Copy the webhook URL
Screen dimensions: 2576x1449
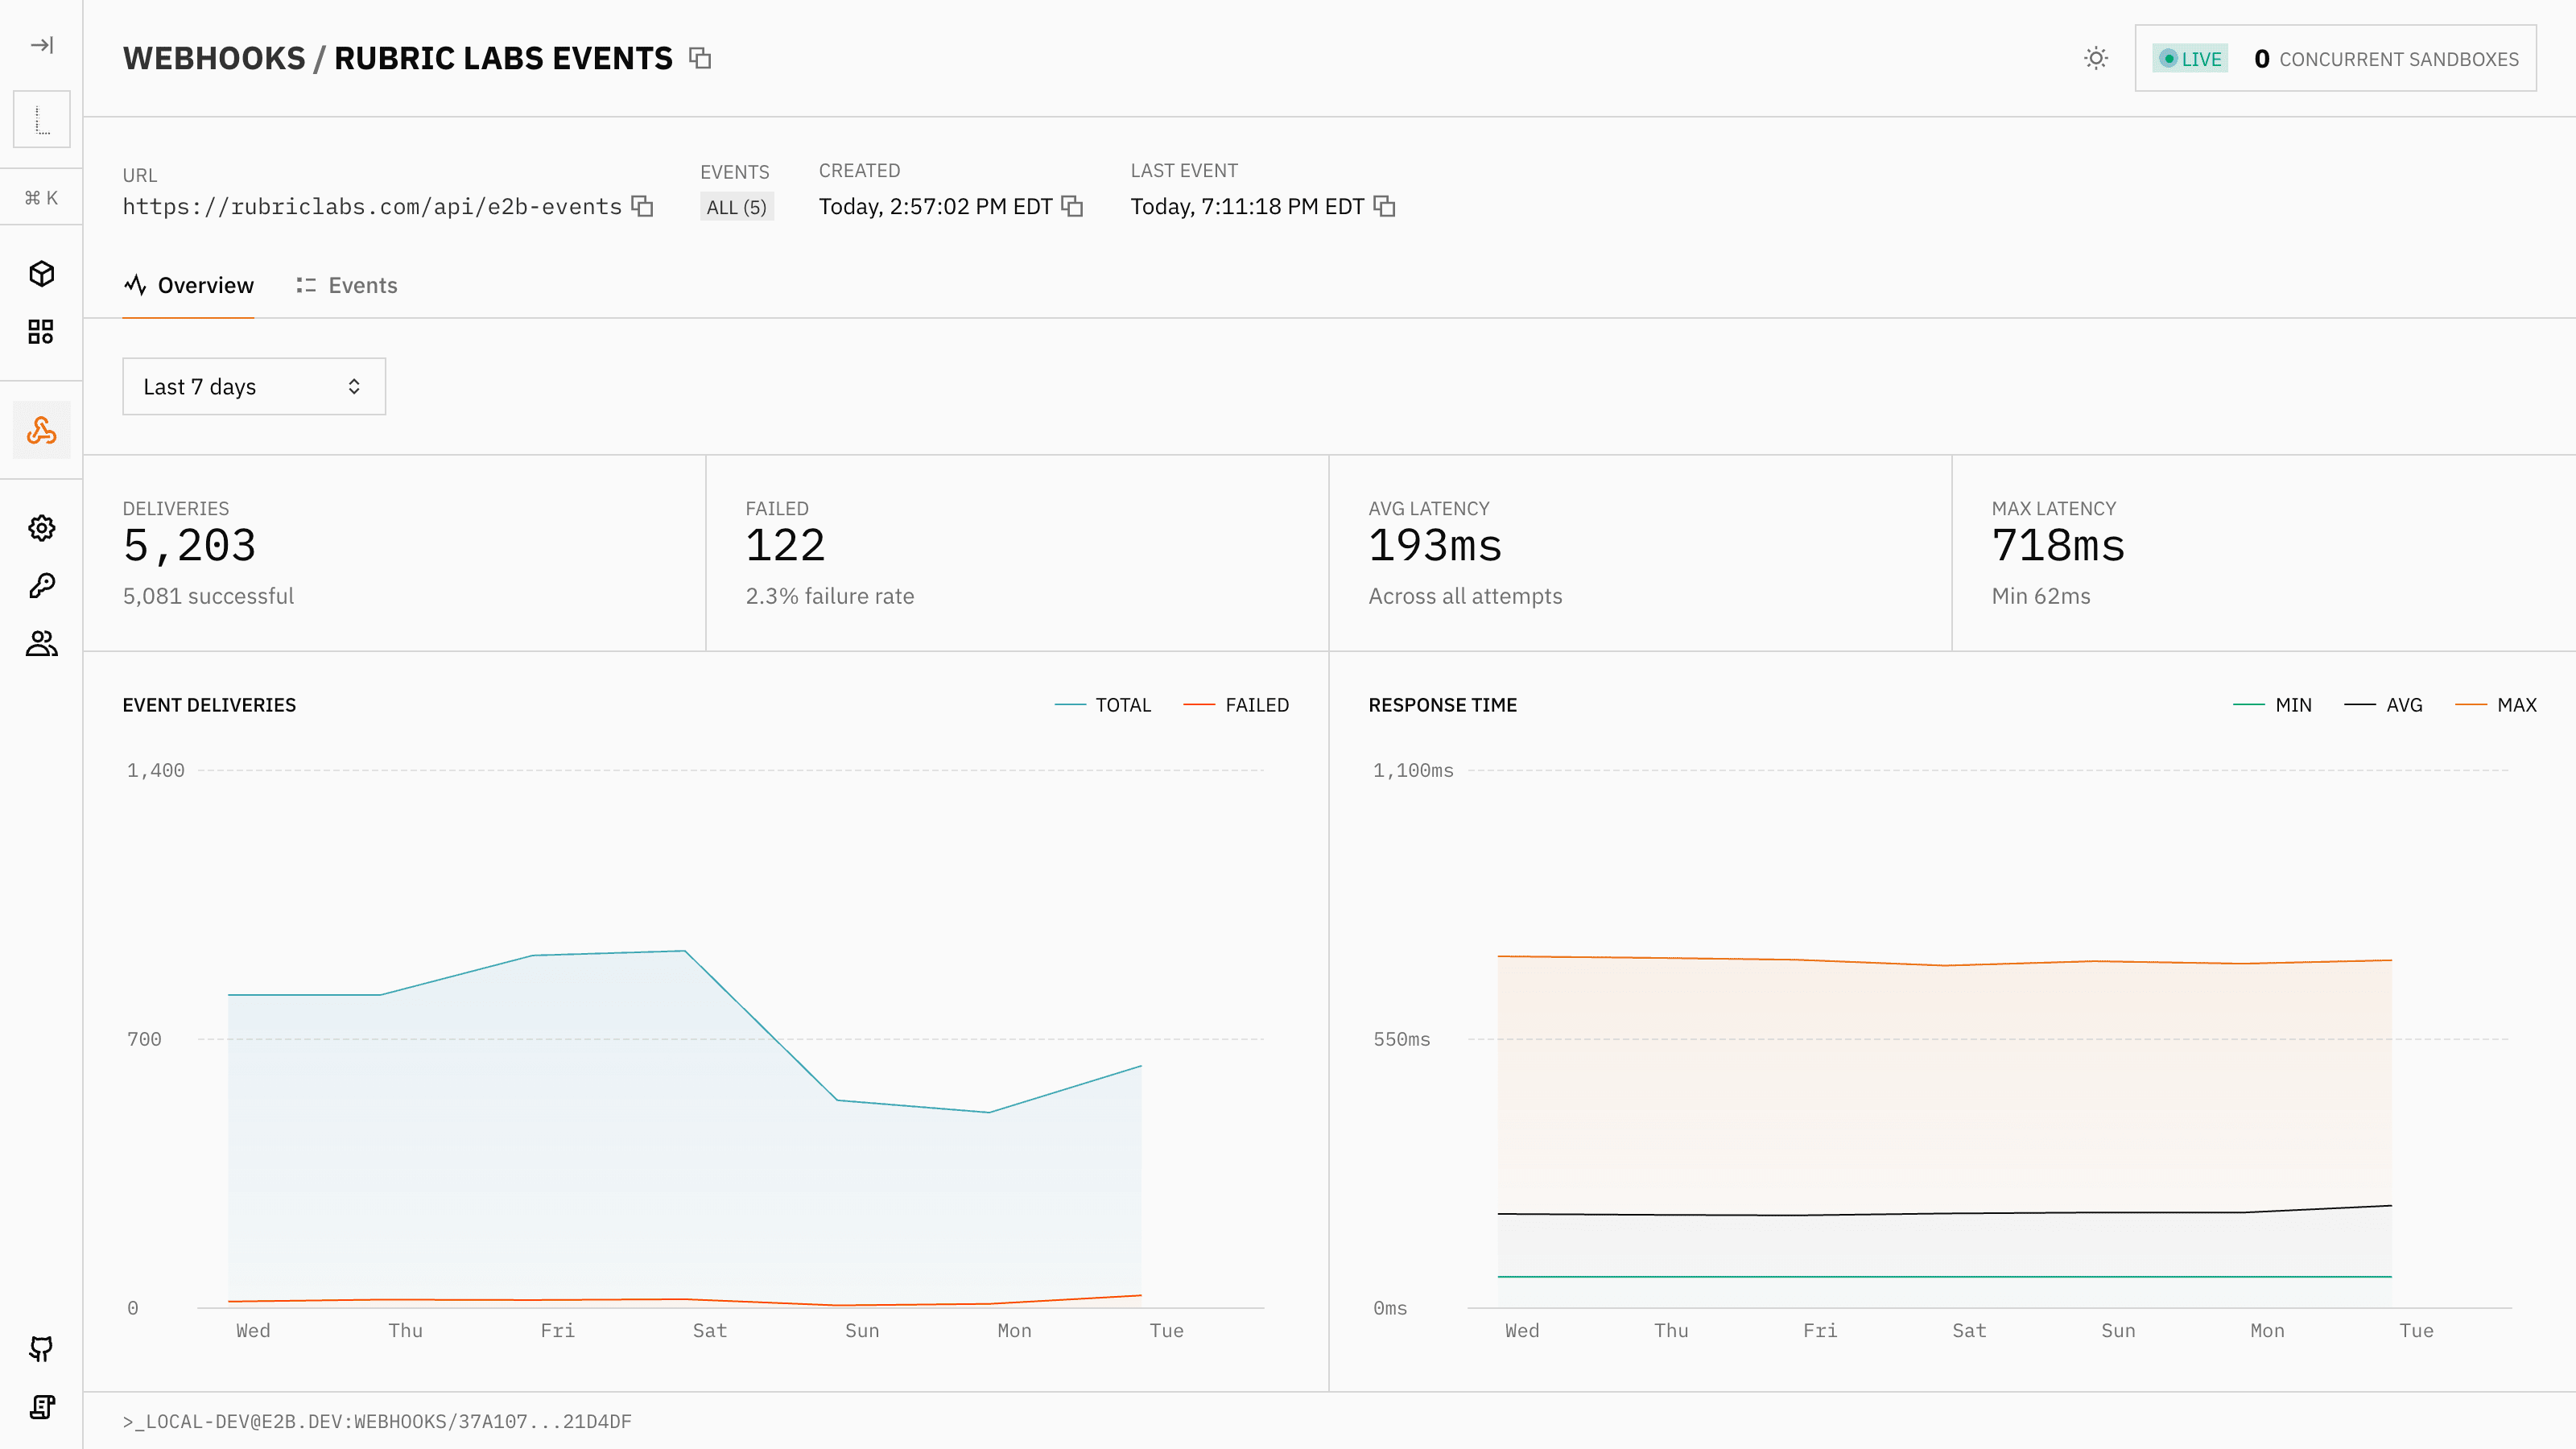click(642, 206)
